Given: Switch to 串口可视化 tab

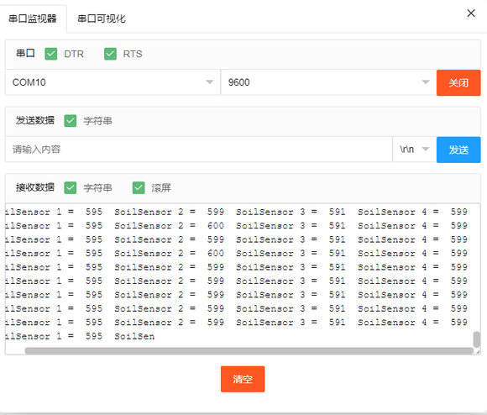Looking at the screenshot, I should tap(102, 18).
